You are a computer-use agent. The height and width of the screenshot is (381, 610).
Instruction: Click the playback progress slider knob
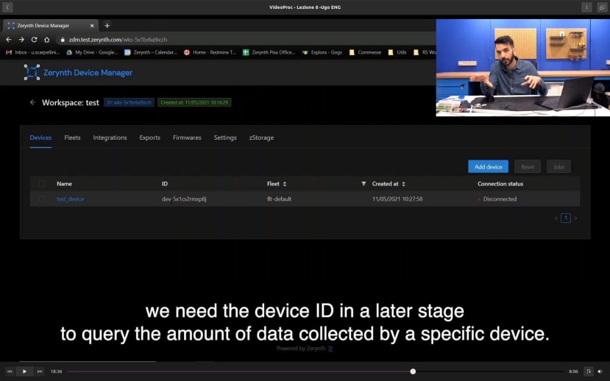(413, 371)
